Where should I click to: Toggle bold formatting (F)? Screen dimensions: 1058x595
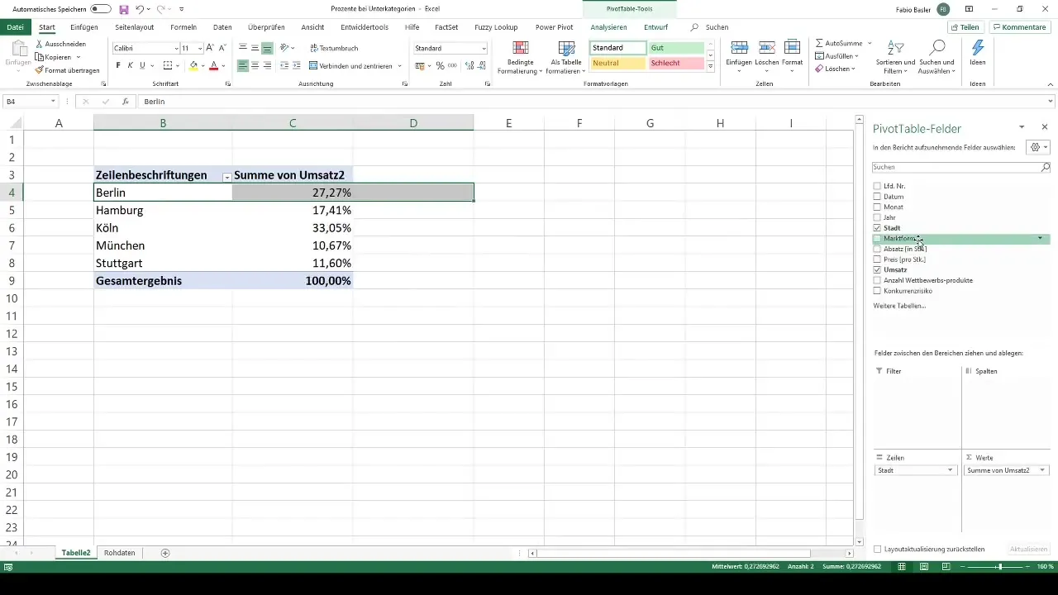tap(118, 65)
